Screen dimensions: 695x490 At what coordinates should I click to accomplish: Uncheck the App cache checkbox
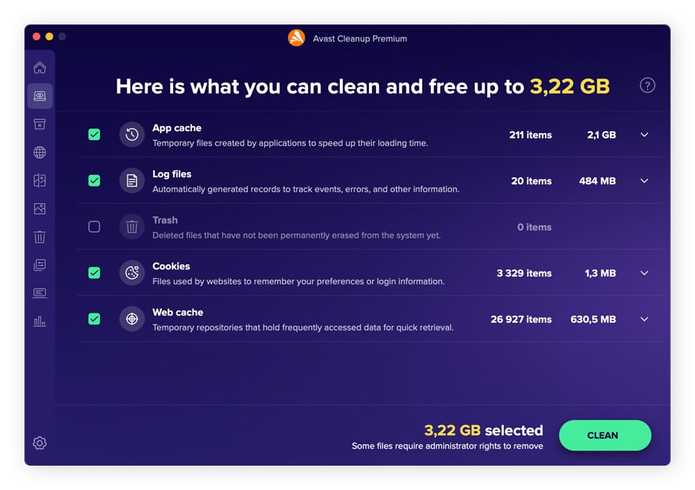[x=95, y=135]
